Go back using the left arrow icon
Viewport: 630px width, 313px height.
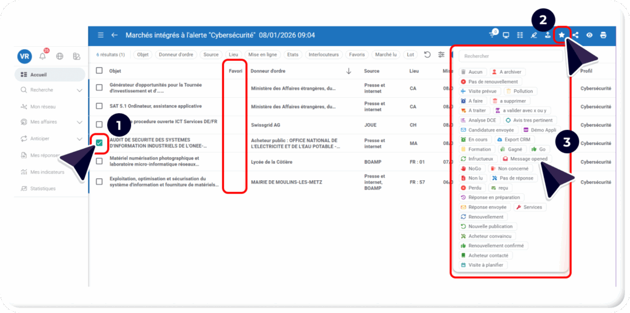[x=114, y=35]
